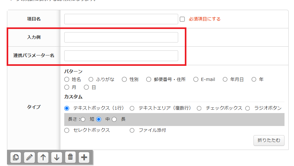Enable the 必須項目にする checkbox

click(x=182, y=19)
